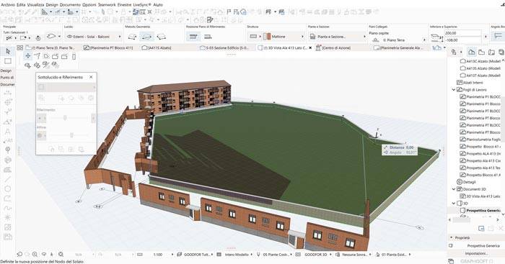
Task: Collapse the Documenti 3D tree node
Action: click(454, 189)
